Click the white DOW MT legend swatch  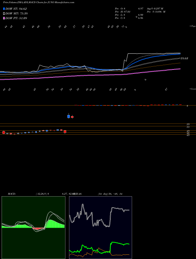click(4, 14)
